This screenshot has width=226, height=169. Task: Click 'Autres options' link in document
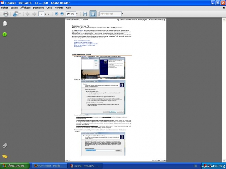pos(78,47)
